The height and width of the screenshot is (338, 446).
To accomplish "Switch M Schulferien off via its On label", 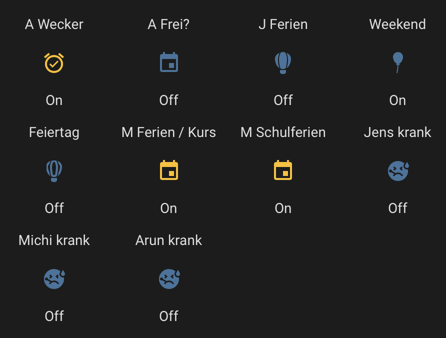I will click(283, 208).
